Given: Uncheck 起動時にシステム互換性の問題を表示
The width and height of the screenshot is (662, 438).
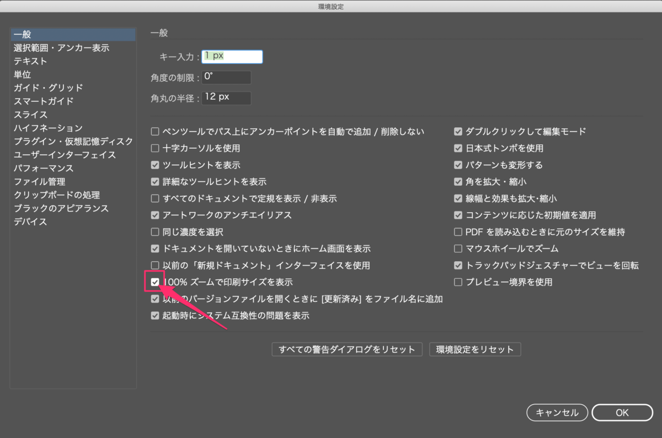Looking at the screenshot, I should tap(155, 316).
